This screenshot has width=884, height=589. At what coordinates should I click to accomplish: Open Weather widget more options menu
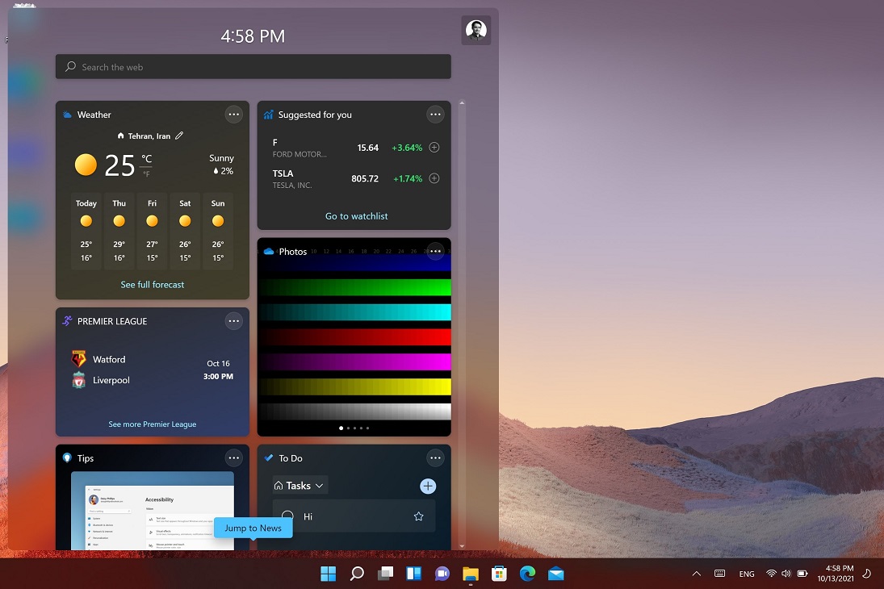234,115
